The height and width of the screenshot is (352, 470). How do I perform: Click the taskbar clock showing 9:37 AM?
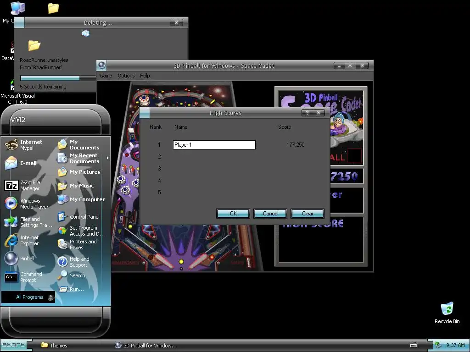455,345
